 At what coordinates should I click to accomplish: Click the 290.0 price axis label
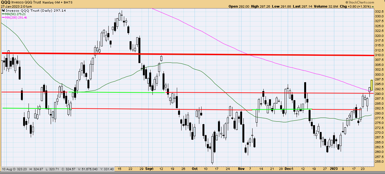[379, 94]
